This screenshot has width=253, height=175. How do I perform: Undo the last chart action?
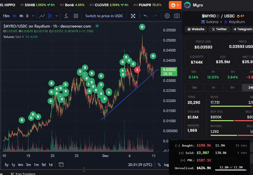click(145, 16)
